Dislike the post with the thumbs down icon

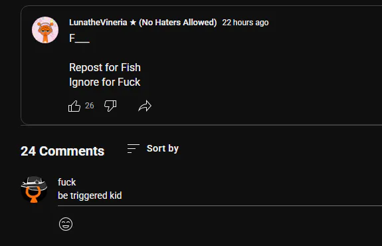click(x=110, y=106)
